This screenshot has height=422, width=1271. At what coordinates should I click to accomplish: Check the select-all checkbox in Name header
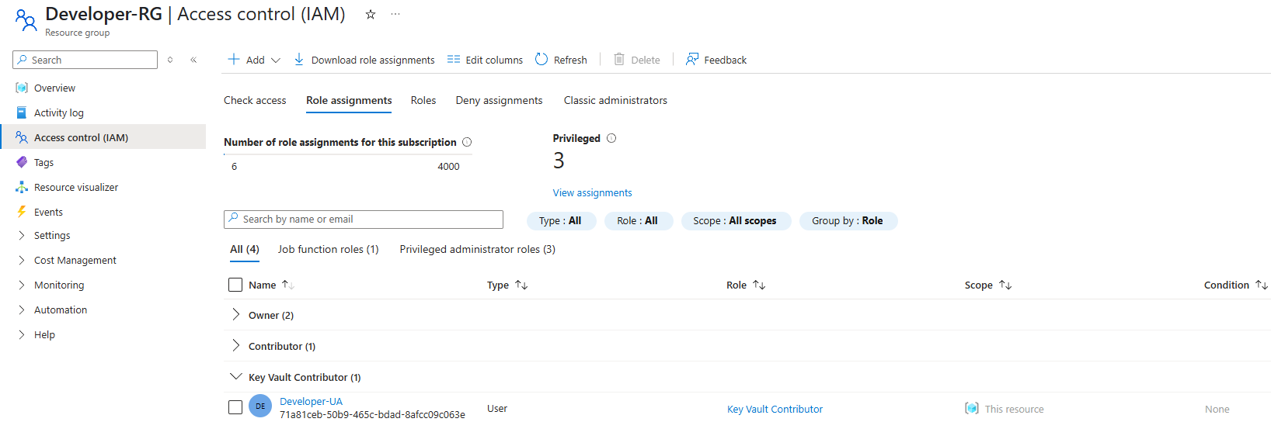click(235, 285)
